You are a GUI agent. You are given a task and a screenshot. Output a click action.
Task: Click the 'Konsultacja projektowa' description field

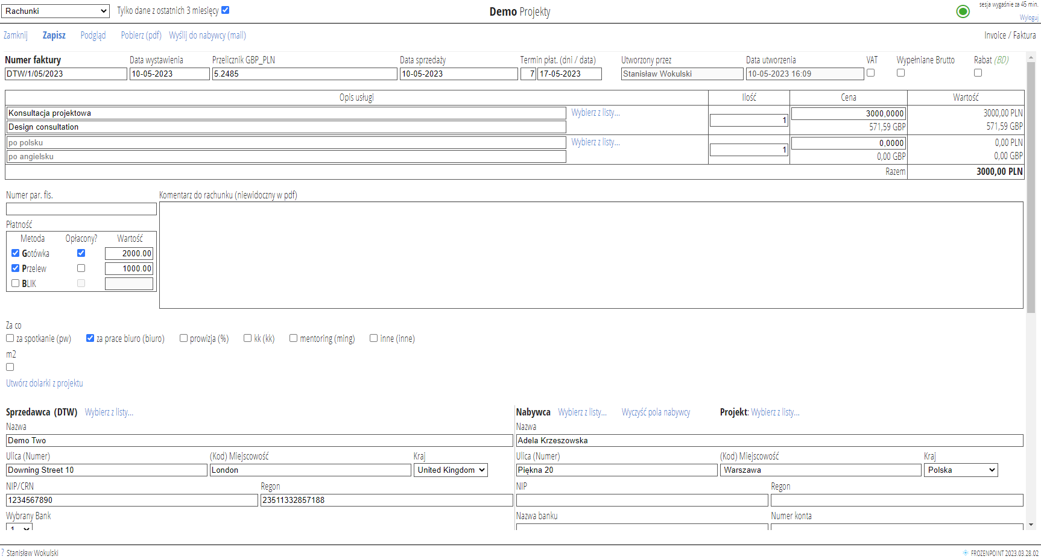286,113
